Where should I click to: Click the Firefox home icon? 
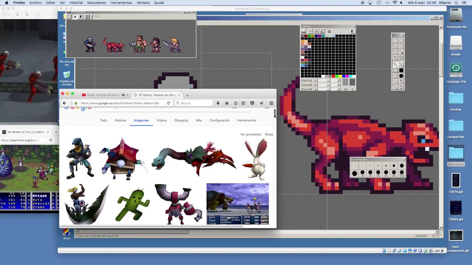click(x=227, y=103)
